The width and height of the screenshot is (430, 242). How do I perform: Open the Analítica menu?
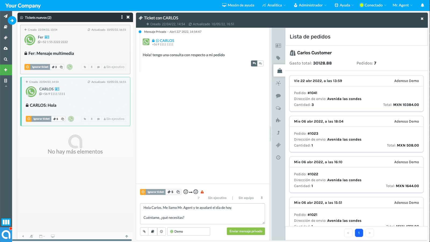(x=274, y=5)
